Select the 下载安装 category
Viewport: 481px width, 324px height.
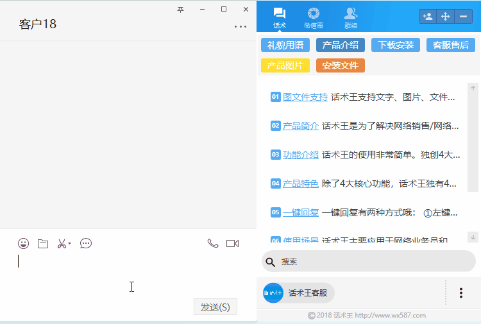[x=396, y=45]
